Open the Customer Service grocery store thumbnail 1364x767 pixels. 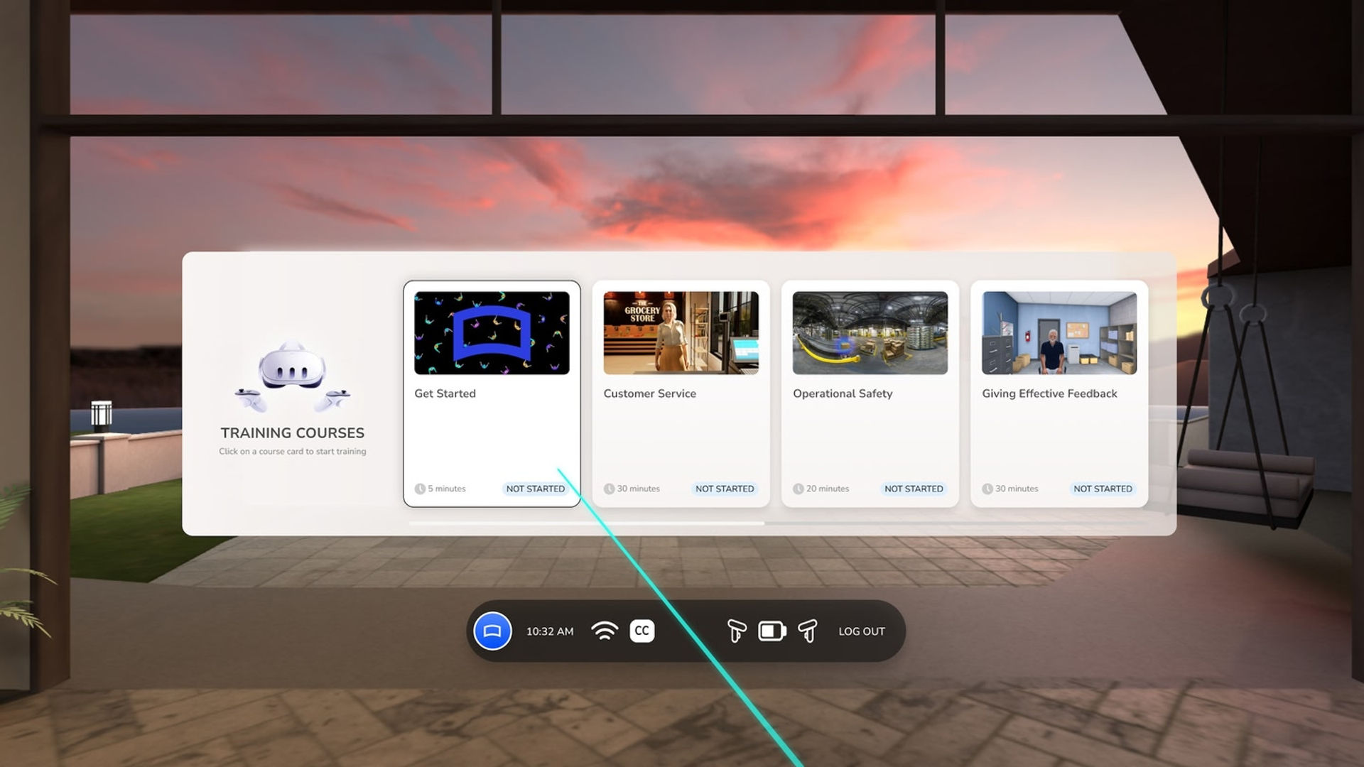tap(681, 332)
